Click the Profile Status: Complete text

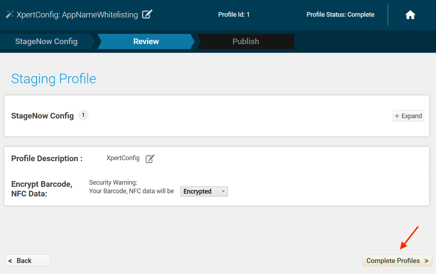pyautogui.click(x=340, y=15)
